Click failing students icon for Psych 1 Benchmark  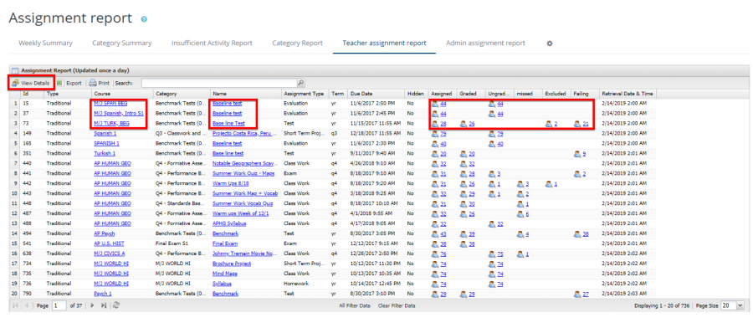click(577, 294)
